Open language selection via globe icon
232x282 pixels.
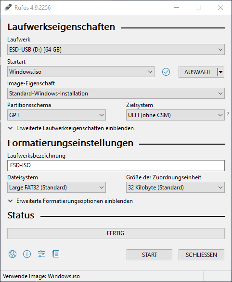[13, 254]
